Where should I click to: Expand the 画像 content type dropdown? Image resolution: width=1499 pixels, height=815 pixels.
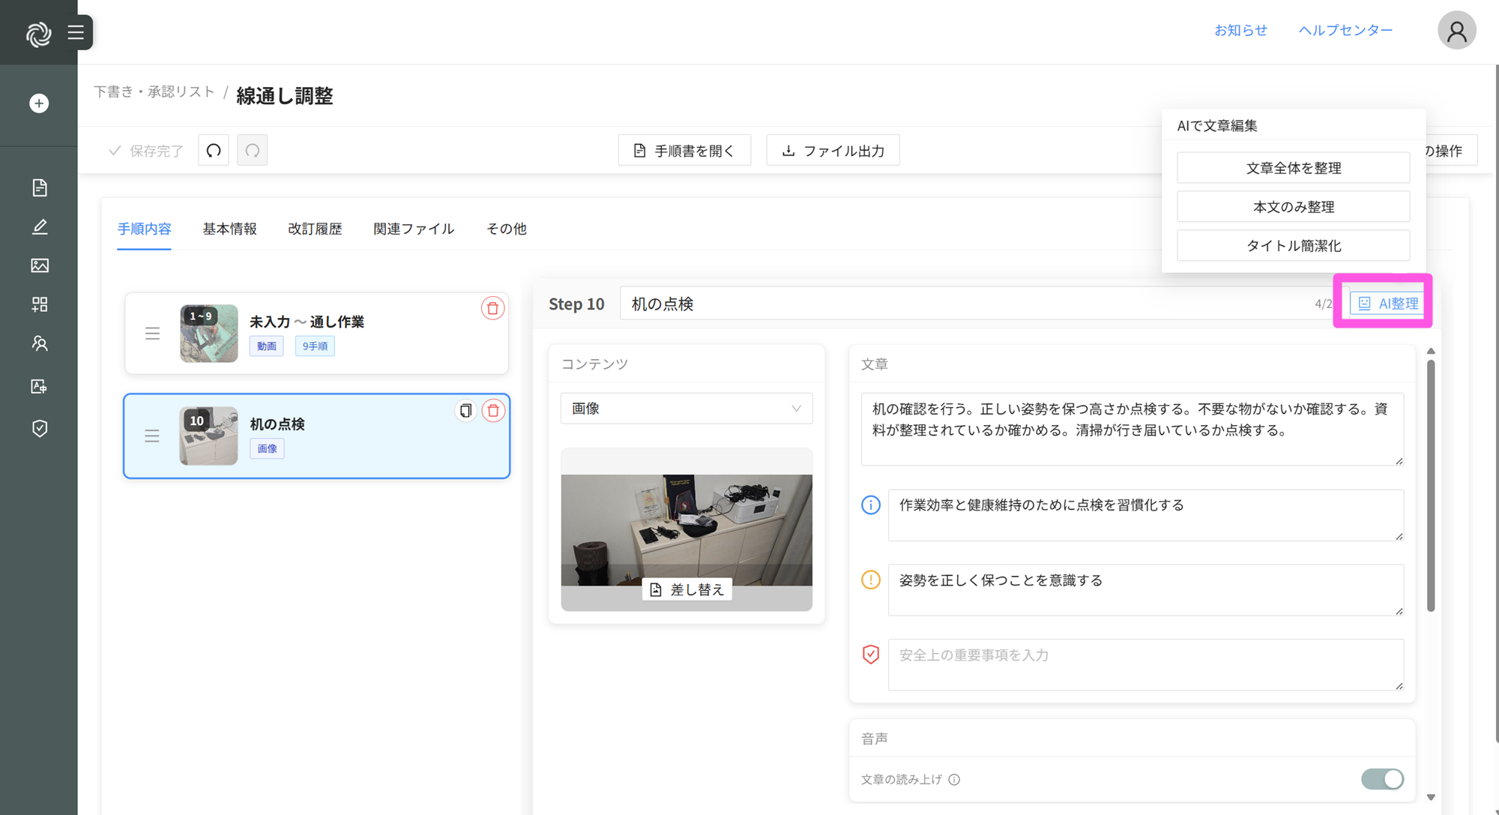point(686,409)
